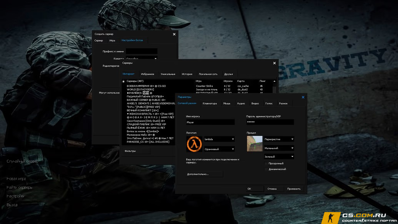Click the scroll-up arrow in server list

pyautogui.click(x=275, y=81)
